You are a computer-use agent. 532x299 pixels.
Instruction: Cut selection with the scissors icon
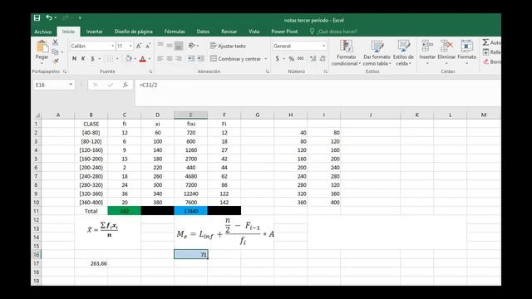pos(56,42)
